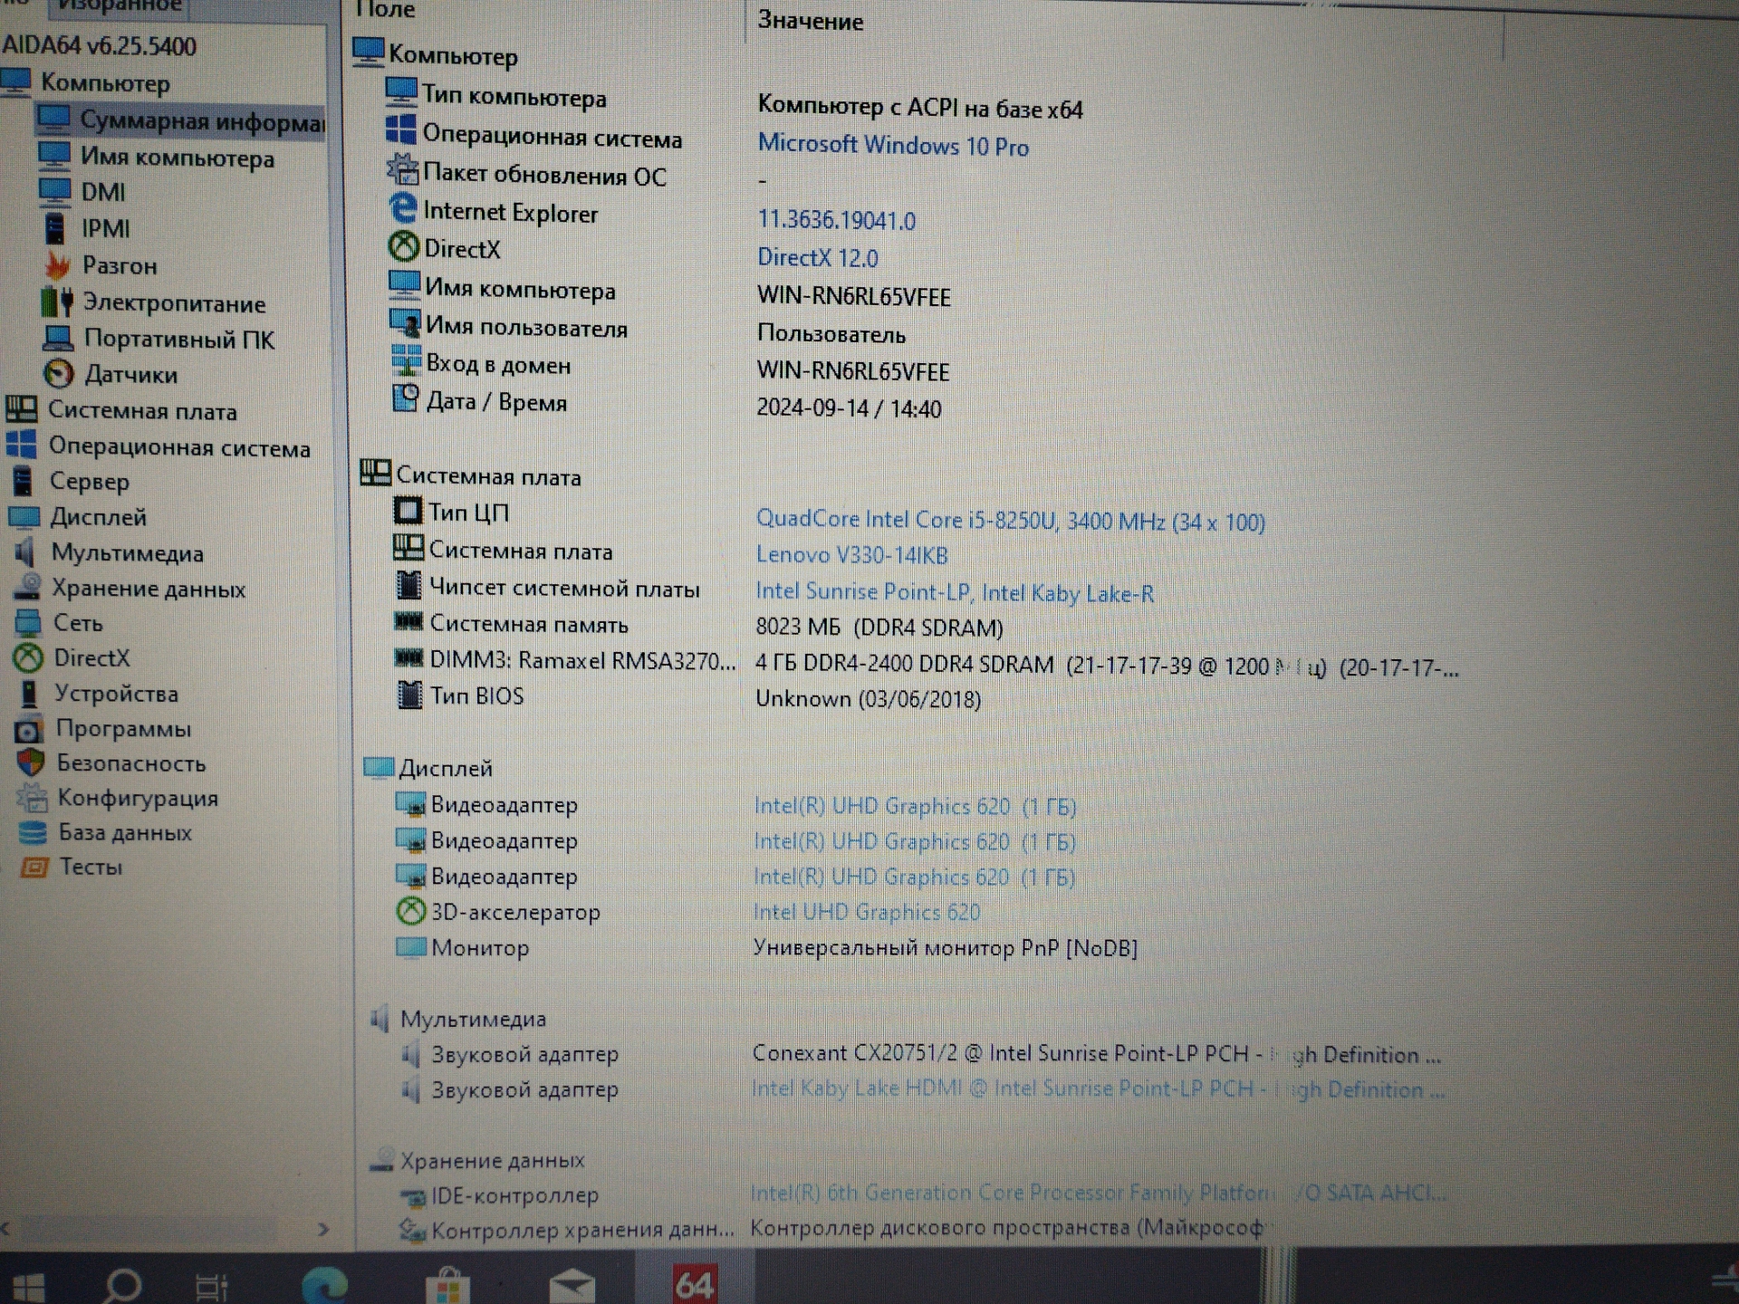Open Microsoft Store from taskbar
Screen dimensions: 1739x1304
(x=447, y=1284)
